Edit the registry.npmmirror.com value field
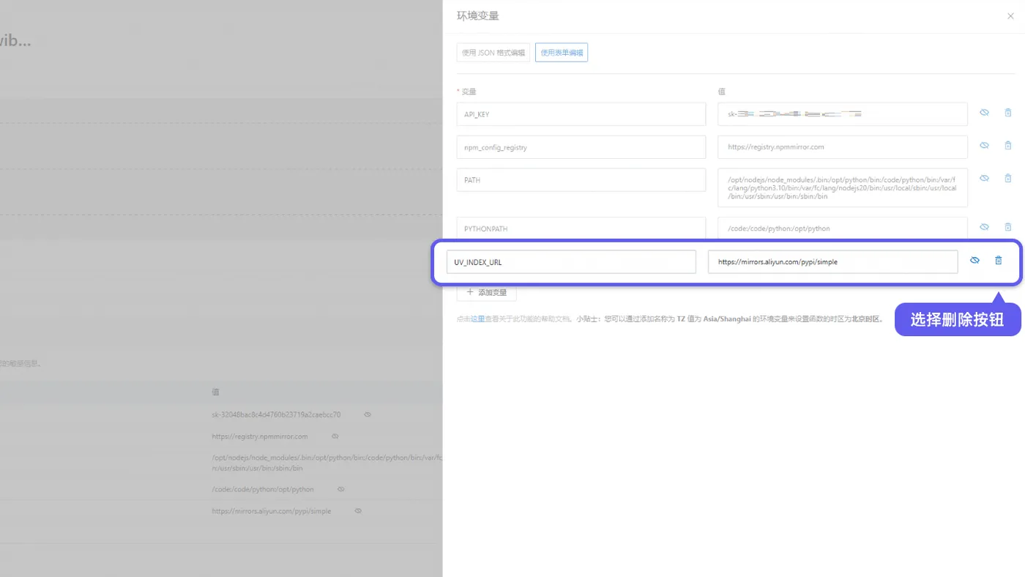Image resolution: width=1025 pixels, height=577 pixels. [x=843, y=147]
